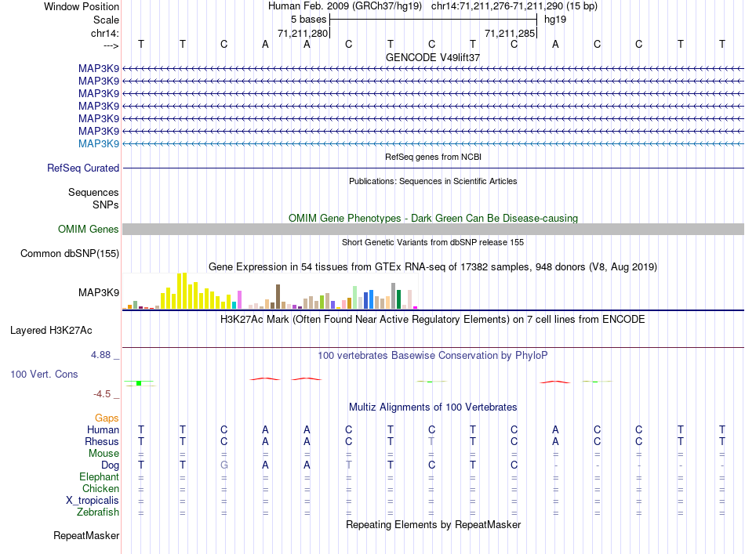Click the Zebrafish alignment label
The height and width of the screenshot is (554, 745).
[98, 512]
